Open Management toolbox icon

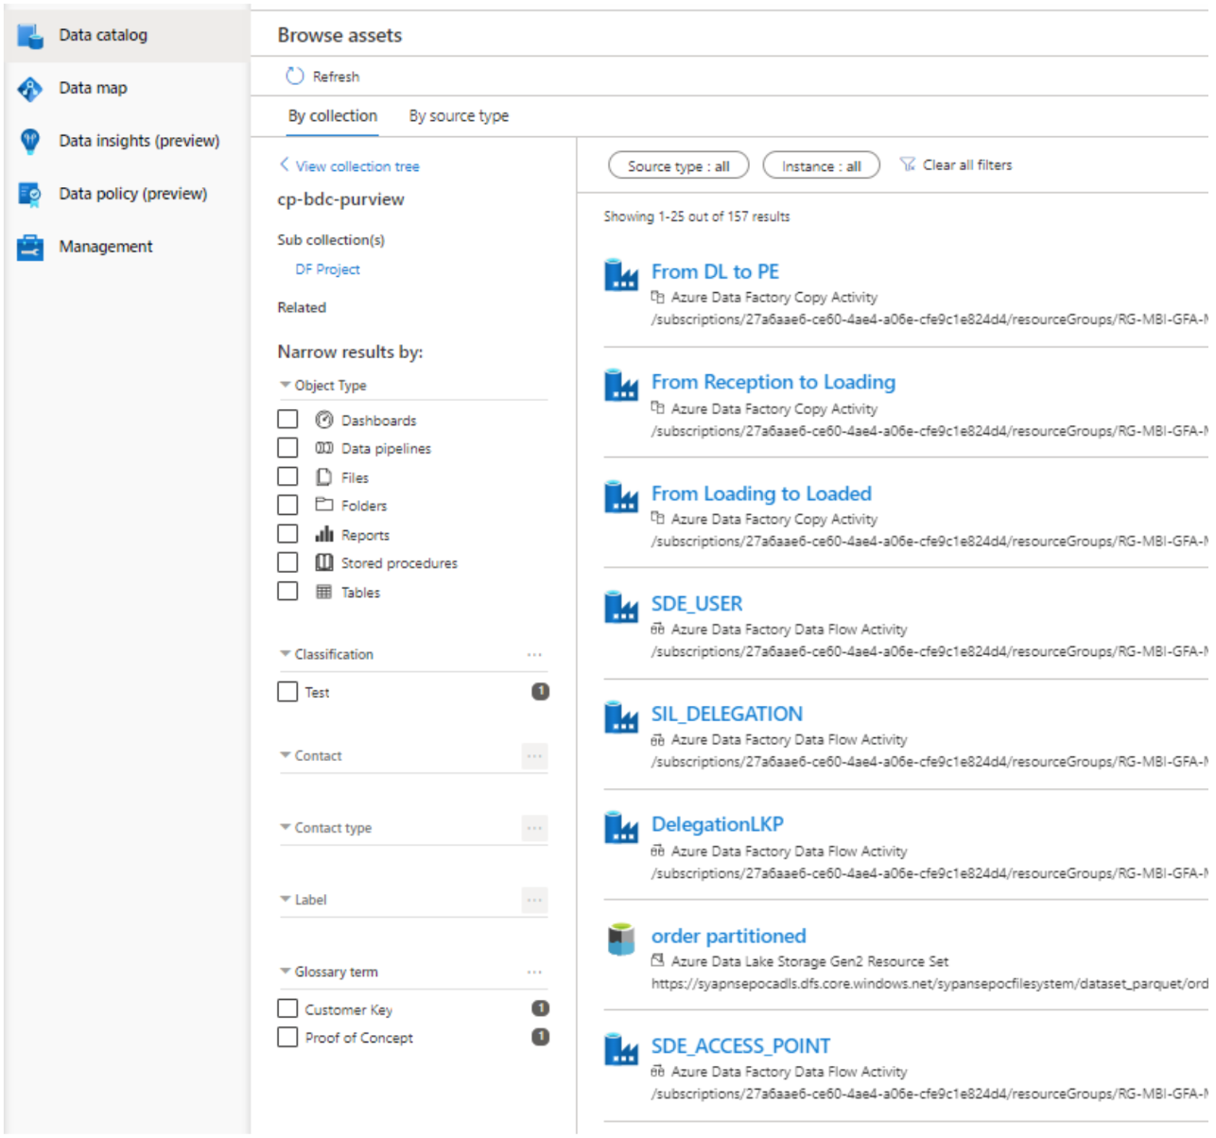pyautogui.click(x=30, y=247)
